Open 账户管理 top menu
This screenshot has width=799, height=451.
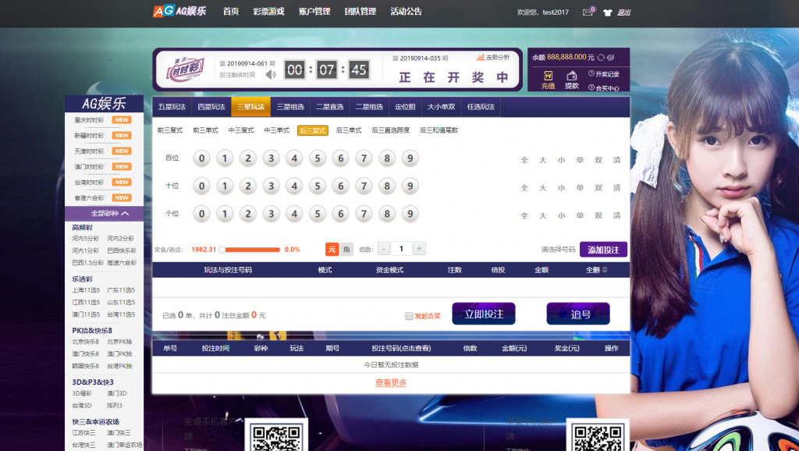314,11
